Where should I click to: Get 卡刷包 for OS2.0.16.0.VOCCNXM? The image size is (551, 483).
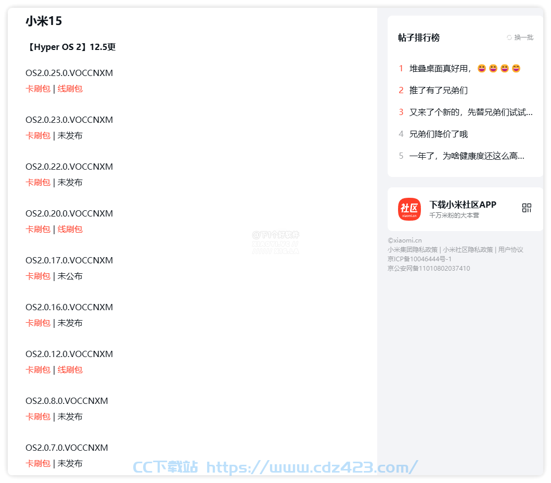pos(38,323)
